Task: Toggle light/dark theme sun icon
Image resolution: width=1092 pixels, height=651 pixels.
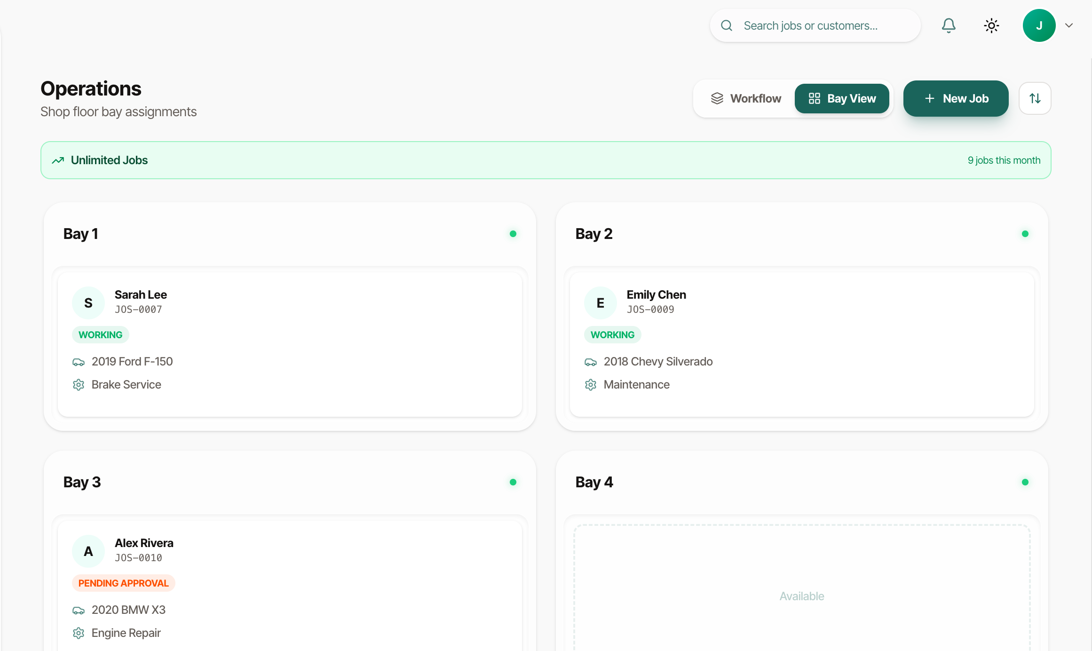Action: point(991,25)
